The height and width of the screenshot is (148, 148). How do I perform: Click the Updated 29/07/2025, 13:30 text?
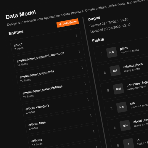110,28
